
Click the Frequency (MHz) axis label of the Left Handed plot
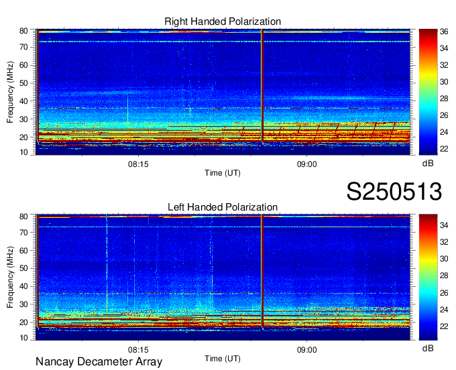pos(10,277)
